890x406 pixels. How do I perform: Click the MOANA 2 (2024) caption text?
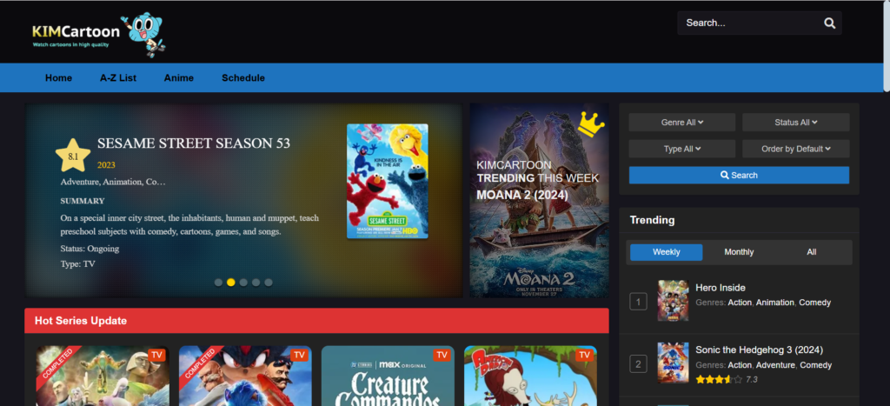pos(522,195)
